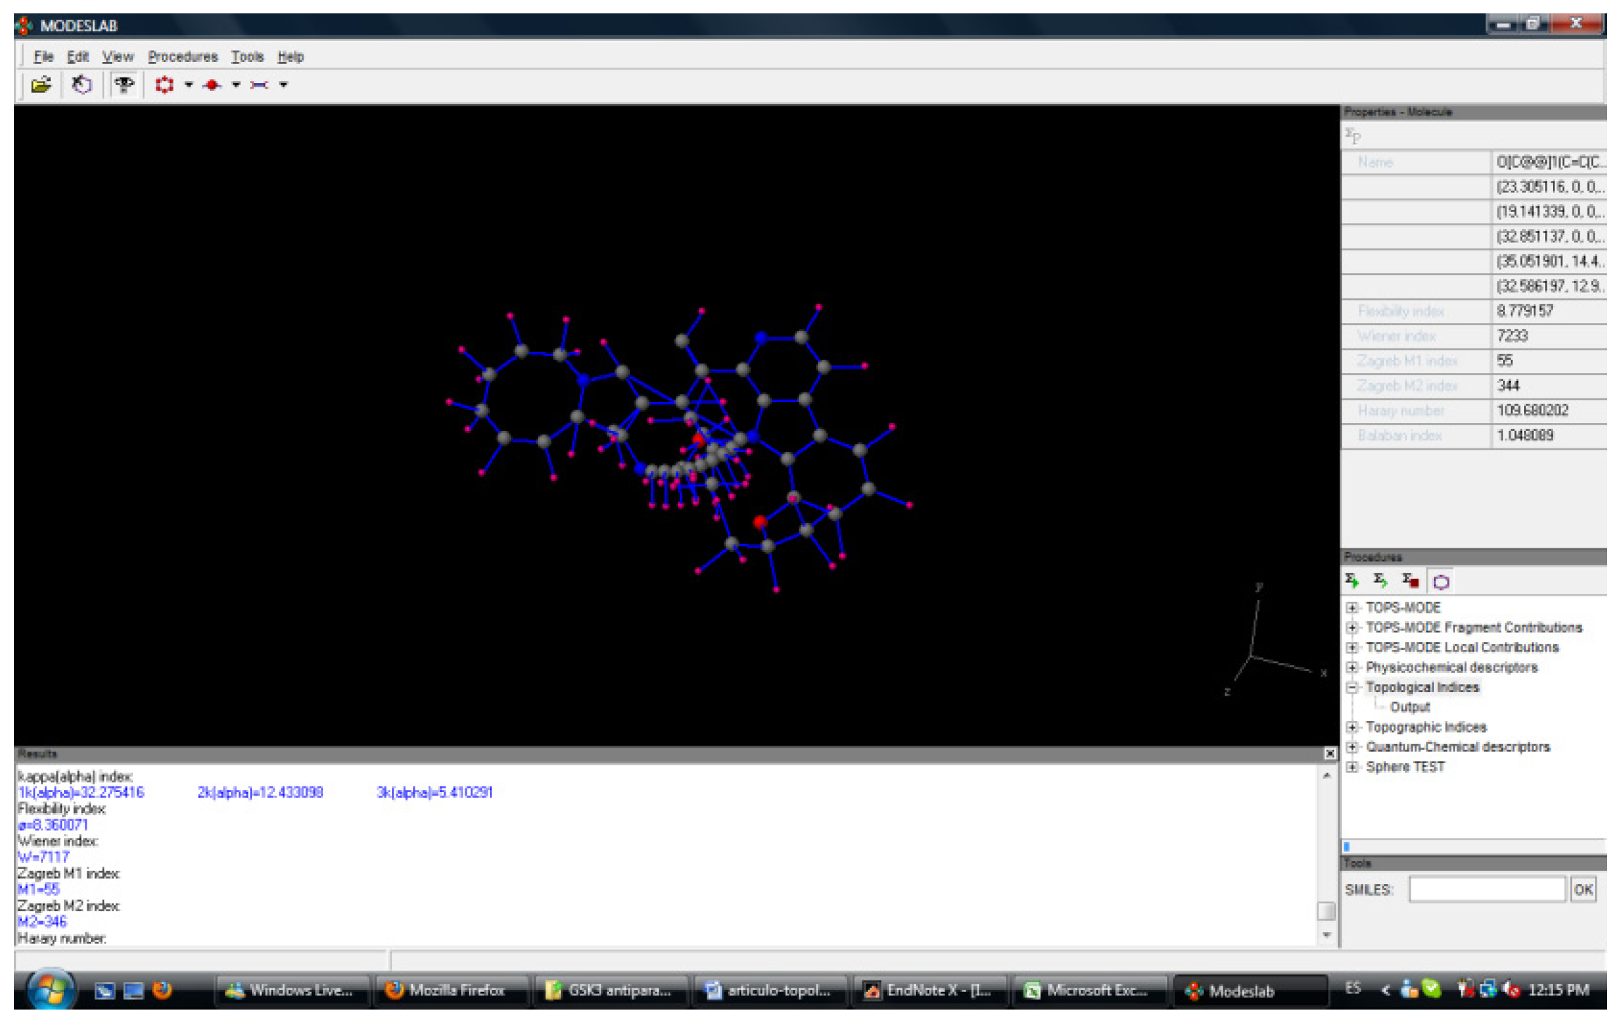Toggle the view toolbar button
The width and height of the screenshot is (1617, 1018).
tap(124, 84)
